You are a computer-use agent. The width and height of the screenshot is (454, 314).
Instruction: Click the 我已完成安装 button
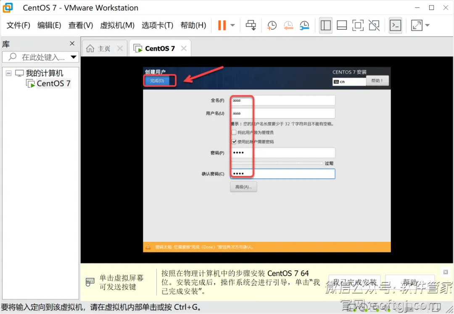point(354,282)
